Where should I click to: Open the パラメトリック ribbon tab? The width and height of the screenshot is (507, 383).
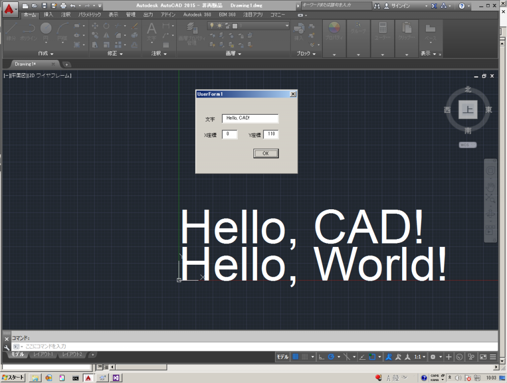(90, 14)
